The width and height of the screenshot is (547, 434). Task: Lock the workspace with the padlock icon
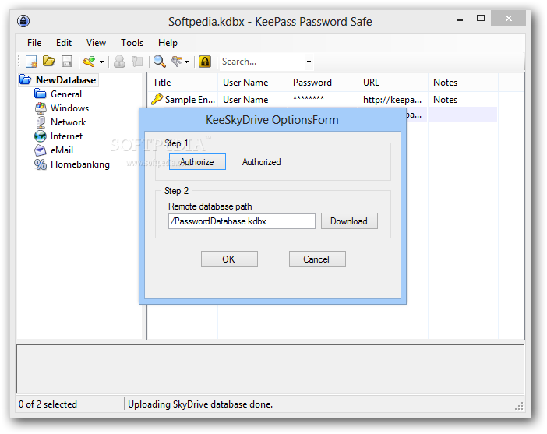click(205, 62)
